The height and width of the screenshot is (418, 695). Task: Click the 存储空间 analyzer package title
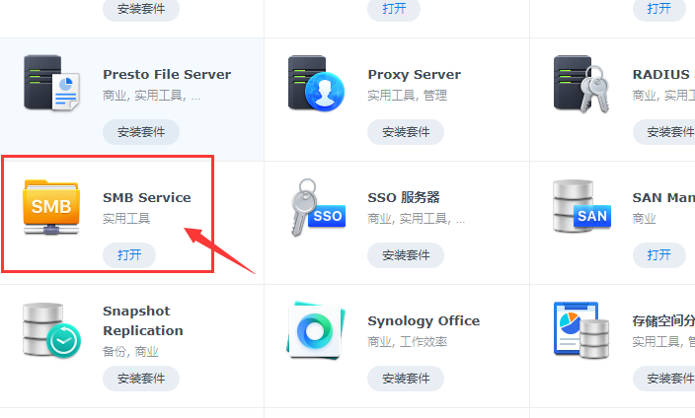tap(663, 320)
